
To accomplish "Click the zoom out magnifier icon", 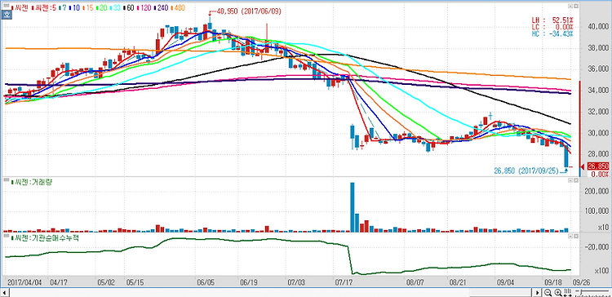I will (548, 292).
